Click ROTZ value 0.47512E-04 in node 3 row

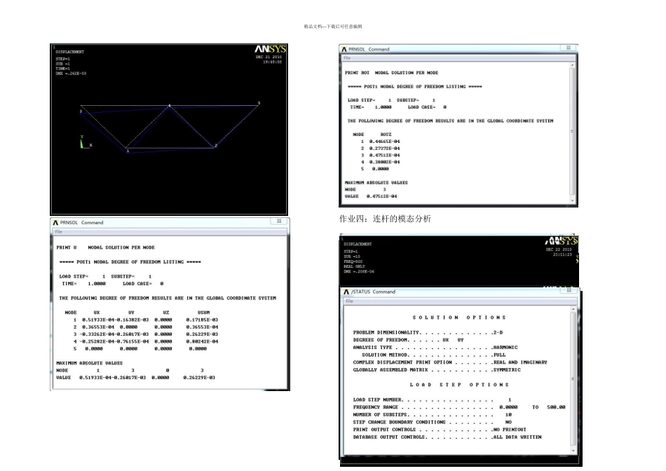tap(384, 155)
